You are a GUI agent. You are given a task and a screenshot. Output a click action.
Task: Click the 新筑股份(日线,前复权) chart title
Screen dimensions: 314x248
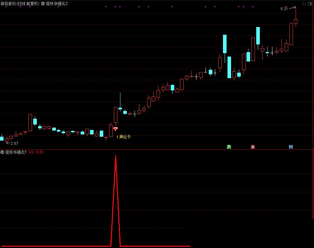(20, 4)
